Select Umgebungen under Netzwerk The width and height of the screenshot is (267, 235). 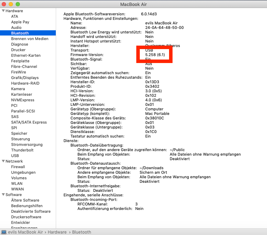click(23, 172)
